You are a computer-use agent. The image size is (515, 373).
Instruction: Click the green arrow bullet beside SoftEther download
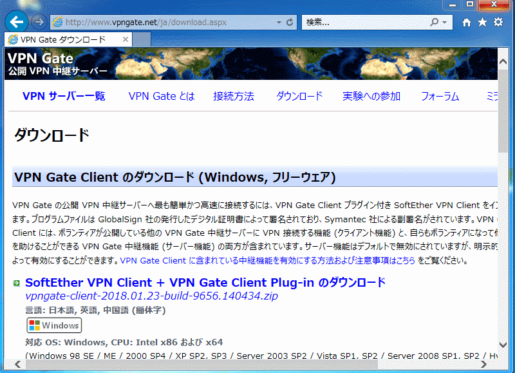[x=17, y=283]
